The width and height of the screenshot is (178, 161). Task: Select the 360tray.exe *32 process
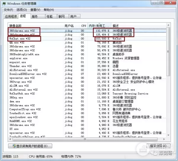point(20,82)
